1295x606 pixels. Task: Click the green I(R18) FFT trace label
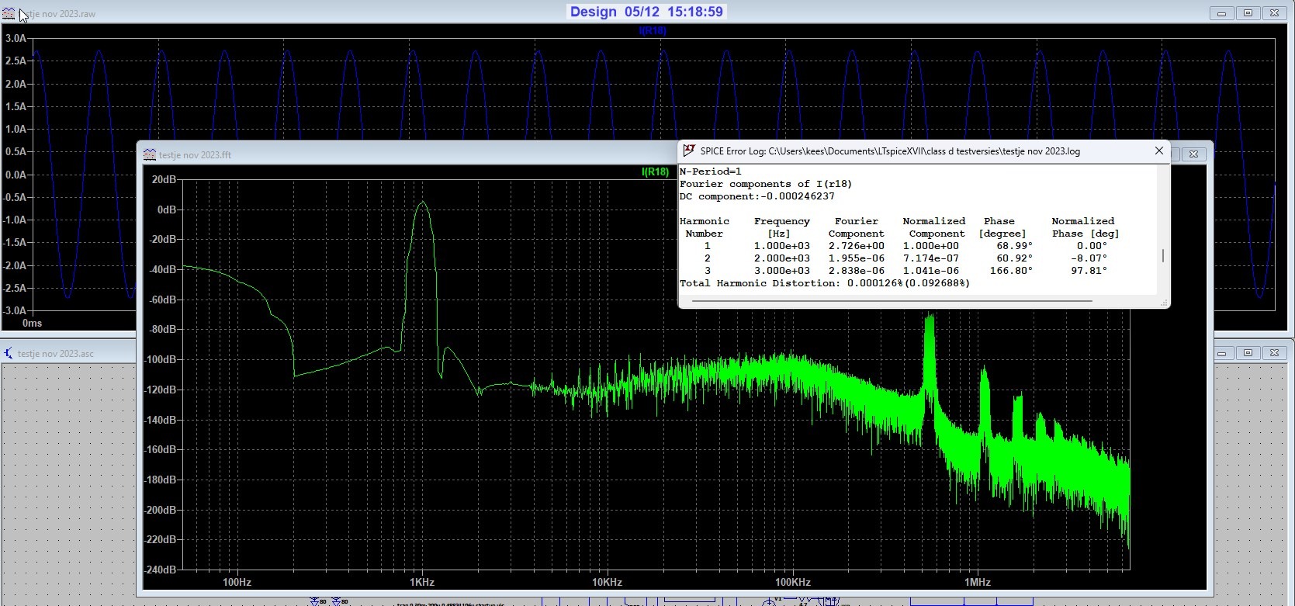(655, 172)
